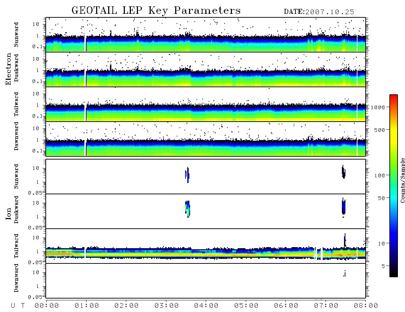The image size is (405, 312).
Task: Click the Ion Sunward burst near 07:25
Action: 344,172
